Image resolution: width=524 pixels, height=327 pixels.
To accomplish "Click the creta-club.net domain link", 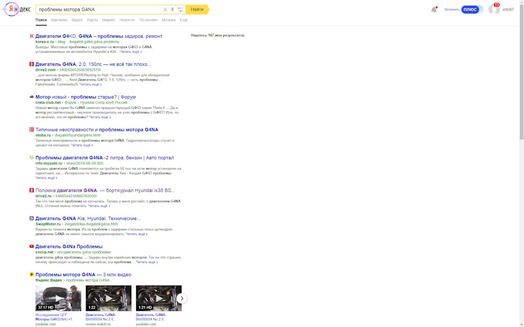I will click(48, 102).
